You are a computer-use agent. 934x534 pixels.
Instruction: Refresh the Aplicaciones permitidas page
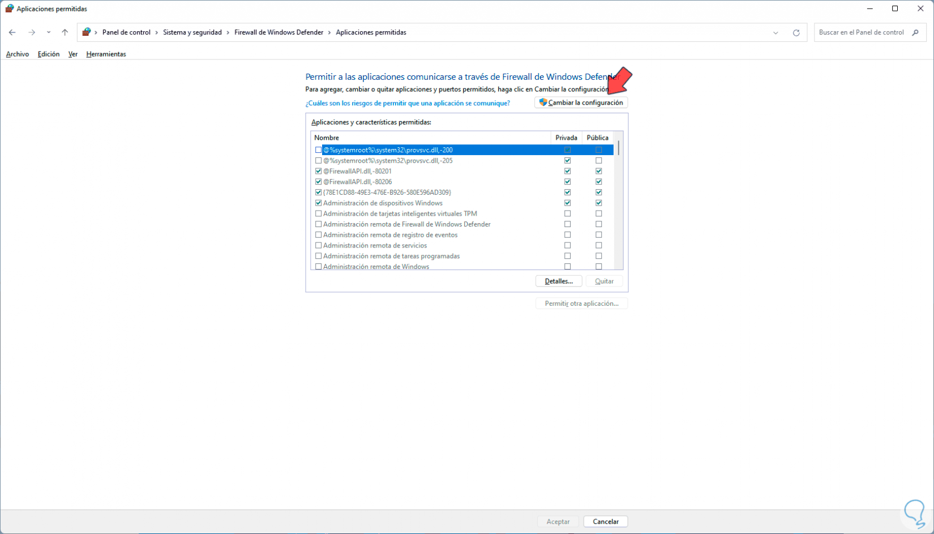796,32
